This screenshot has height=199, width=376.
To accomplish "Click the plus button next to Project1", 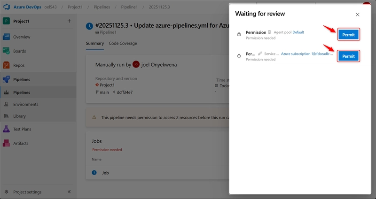I will click(69, 21).
